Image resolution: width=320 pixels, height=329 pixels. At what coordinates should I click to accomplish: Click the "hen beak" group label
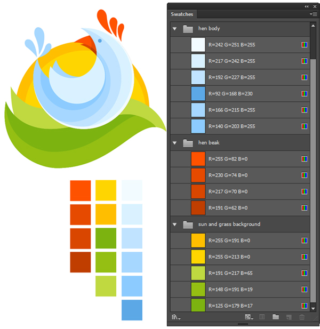(x=209, y=143)
